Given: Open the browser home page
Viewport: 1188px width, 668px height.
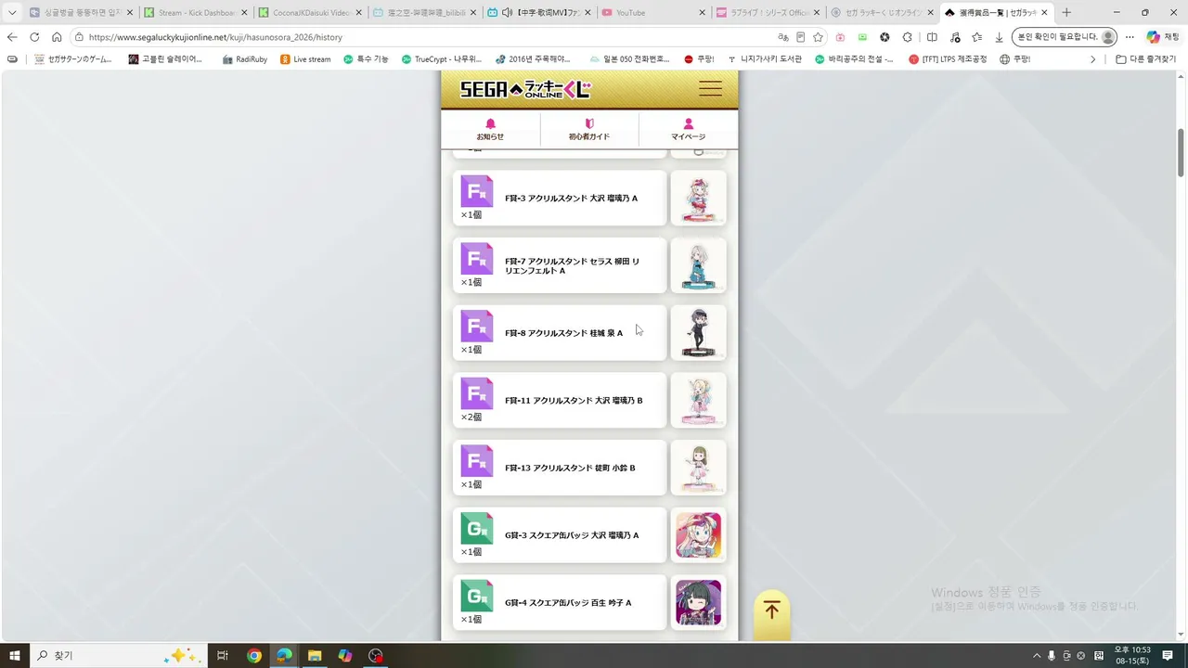Looking at the screenshot, I should pos(57,37).
